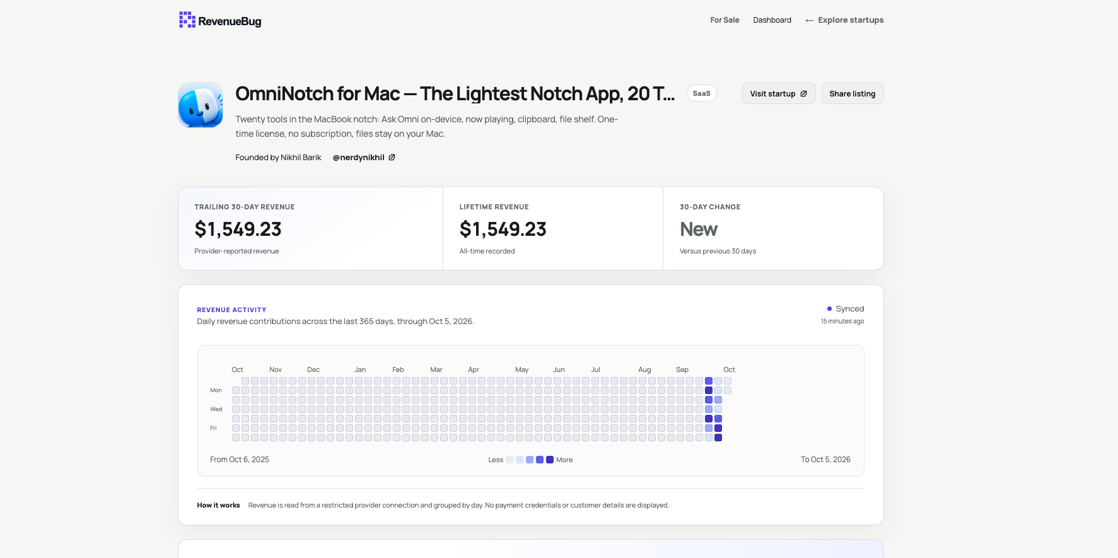Click the "More" legend label

click(564, 460)
